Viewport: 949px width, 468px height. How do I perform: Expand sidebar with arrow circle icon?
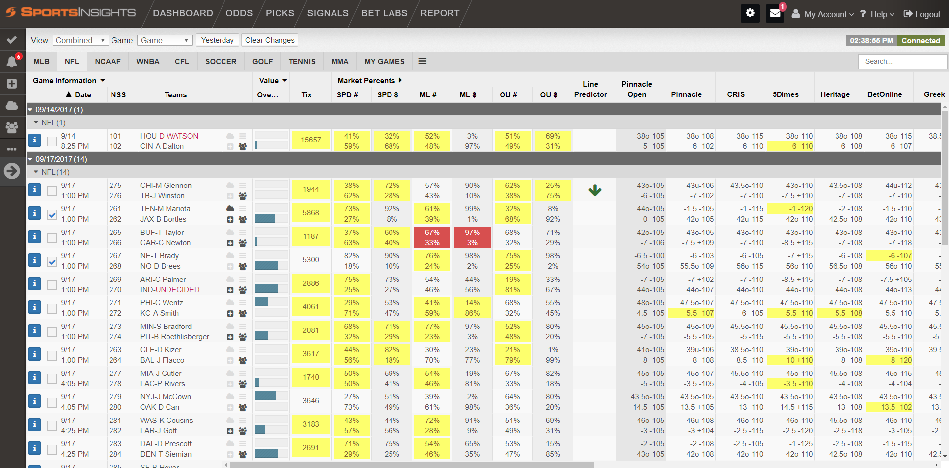pyautogui.click(x=12, y=171)
